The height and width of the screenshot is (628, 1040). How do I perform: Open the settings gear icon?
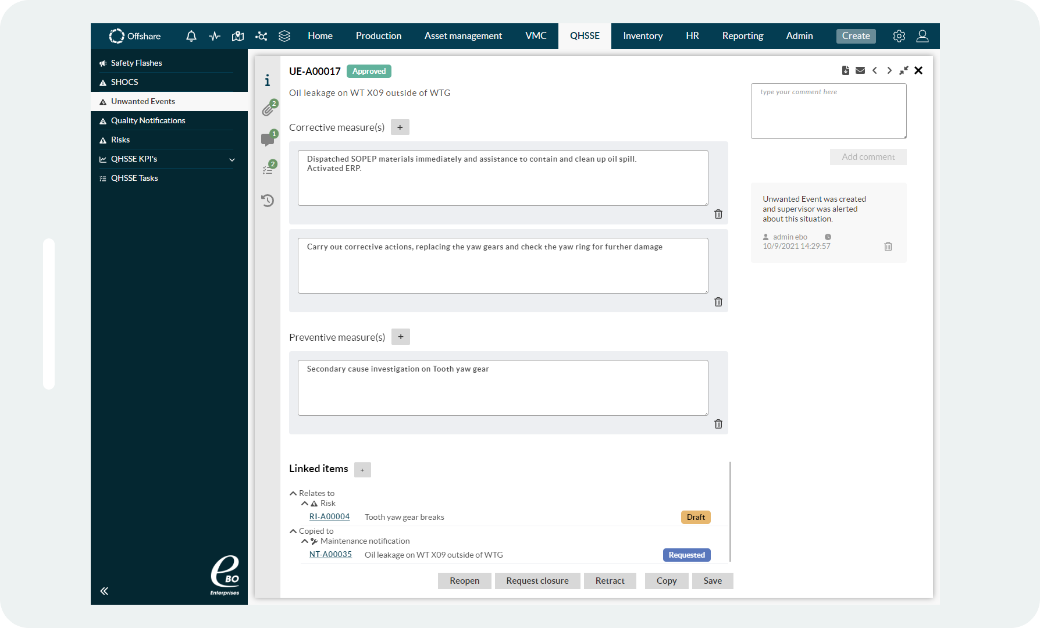899,36
